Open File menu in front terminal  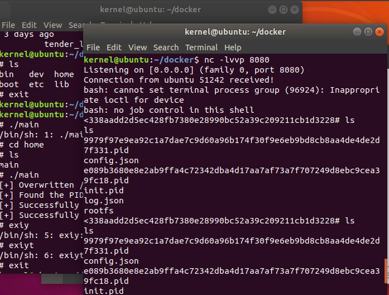(x=93, y=47)
